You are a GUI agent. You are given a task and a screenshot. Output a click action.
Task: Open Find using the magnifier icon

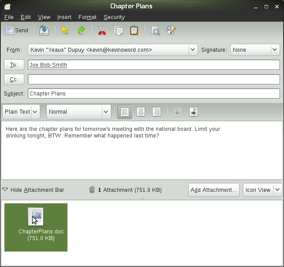155,31
